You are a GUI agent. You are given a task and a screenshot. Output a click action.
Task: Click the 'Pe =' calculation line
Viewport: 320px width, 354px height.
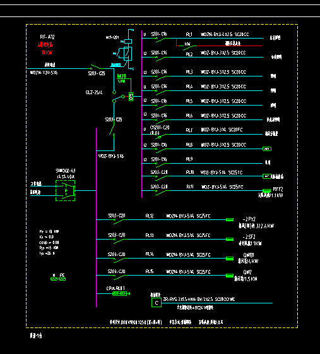click(x=49, y=231)
